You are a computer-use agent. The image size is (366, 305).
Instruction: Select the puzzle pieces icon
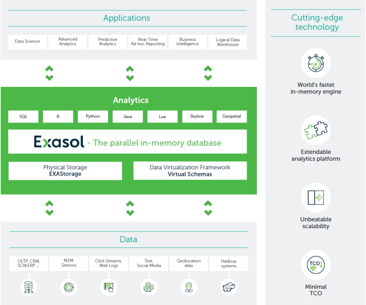tap(316, 130)
